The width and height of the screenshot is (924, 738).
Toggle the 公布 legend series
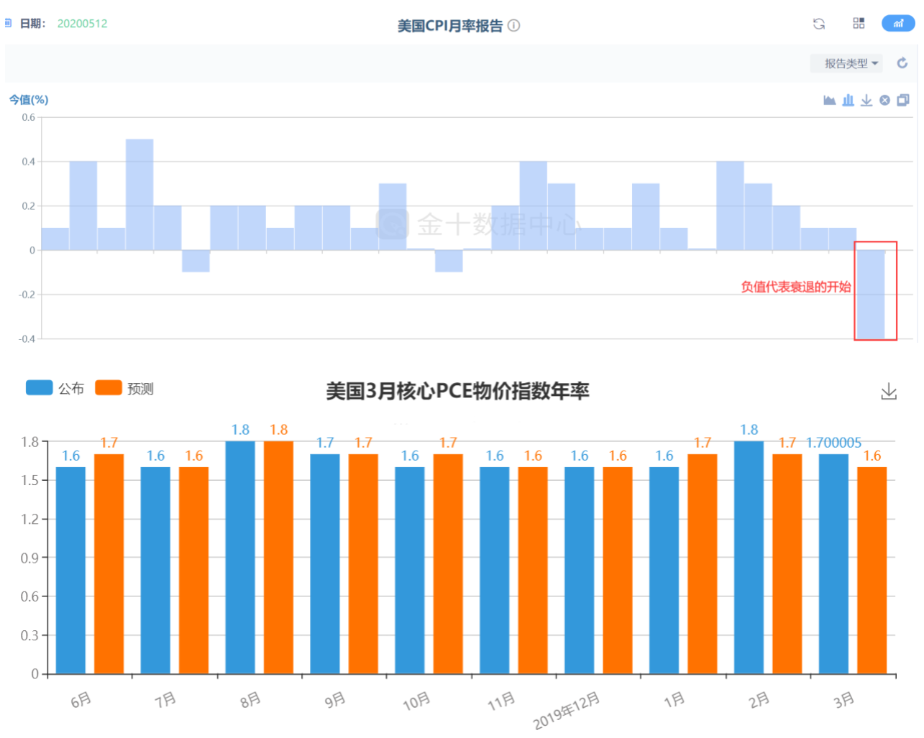[55, 388]
